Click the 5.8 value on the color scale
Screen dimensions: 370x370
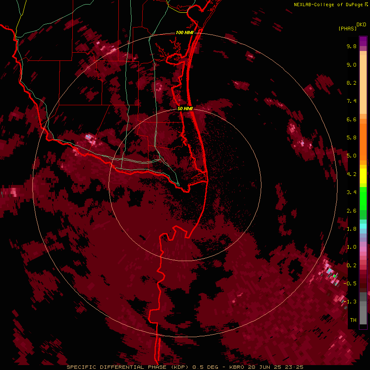click(351, 138)
